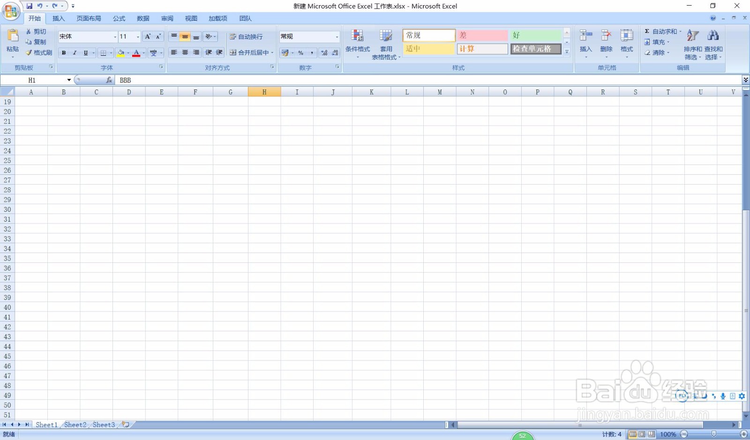Click AutoSum 自动求和
Screen dimensions: 750x440
click(x=661, y=31)
